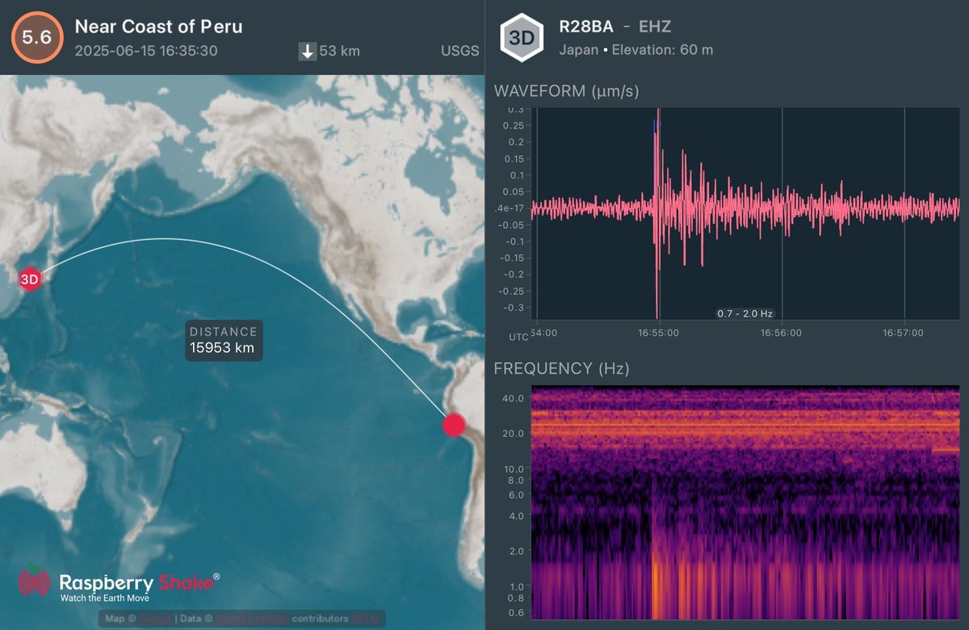
Task: Click the FREQUENCY (Hz) heading
Action: coord(561,369)
